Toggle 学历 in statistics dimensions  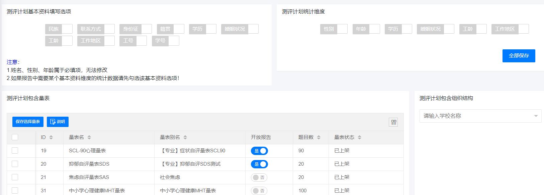pyautogui.click(x=398, y=29)
